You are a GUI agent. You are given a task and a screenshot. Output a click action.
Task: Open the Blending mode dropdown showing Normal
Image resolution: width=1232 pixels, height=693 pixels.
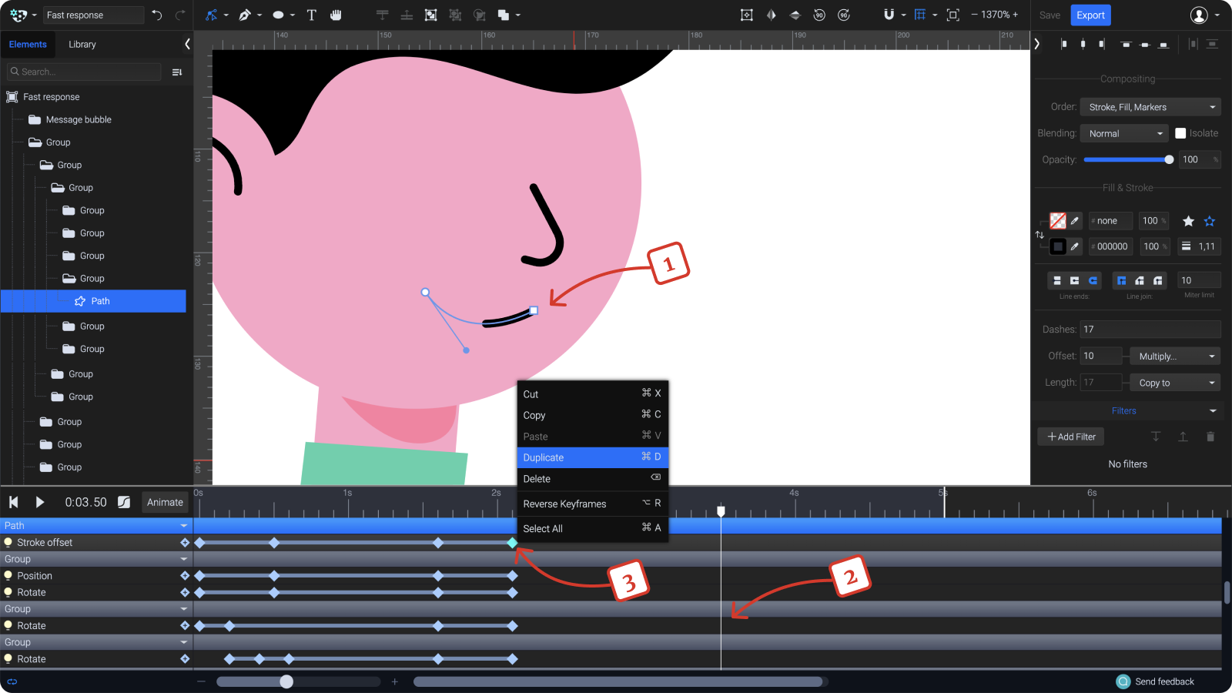point(1123,132)
